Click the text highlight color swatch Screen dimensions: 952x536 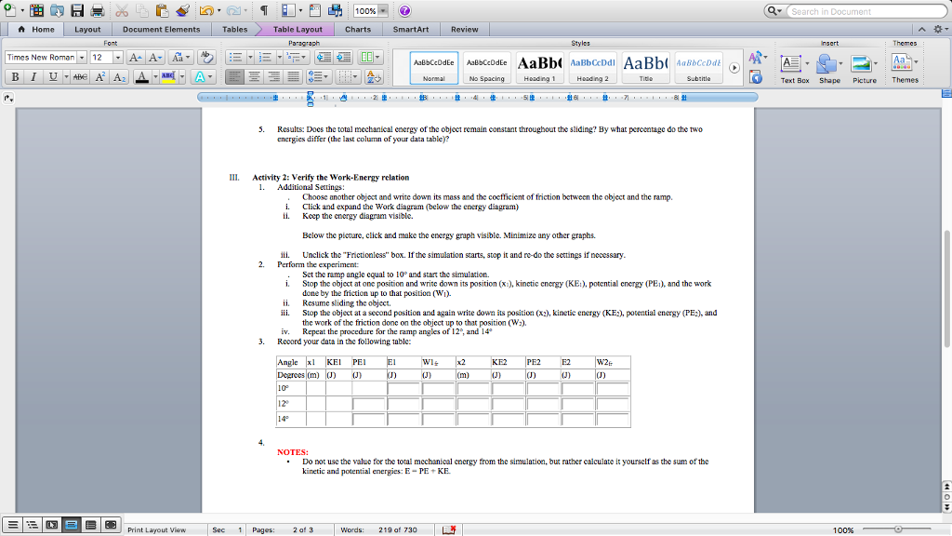[x=167, y=76]
